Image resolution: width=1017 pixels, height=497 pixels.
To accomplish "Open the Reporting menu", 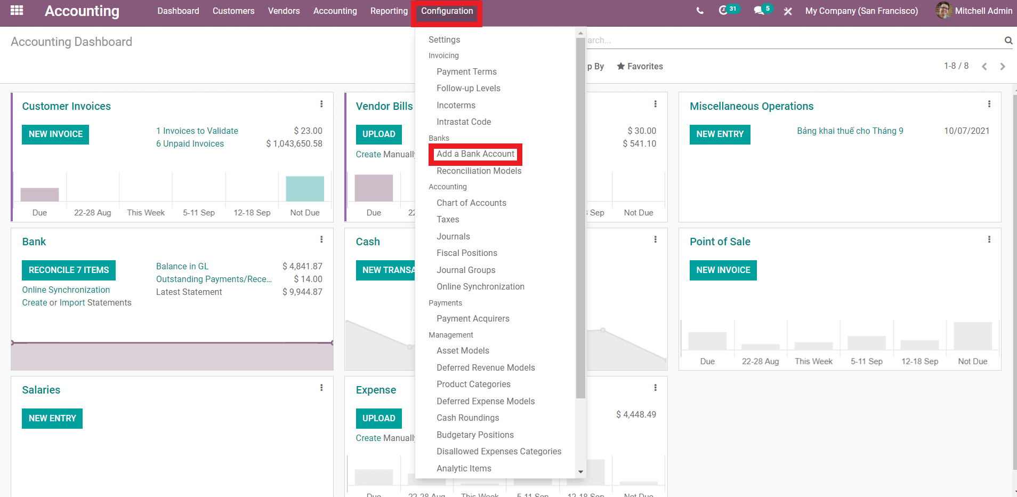I will click(x=389, y=11).
